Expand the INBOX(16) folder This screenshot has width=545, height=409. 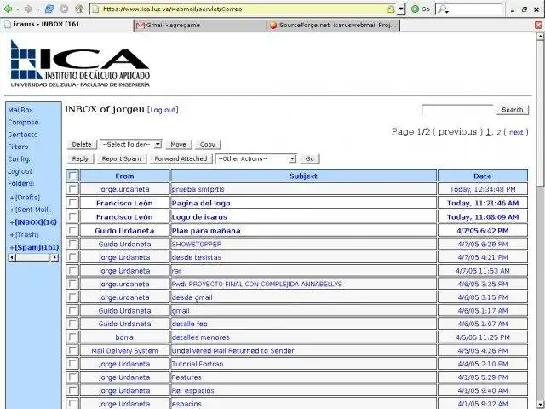[12, 222]
